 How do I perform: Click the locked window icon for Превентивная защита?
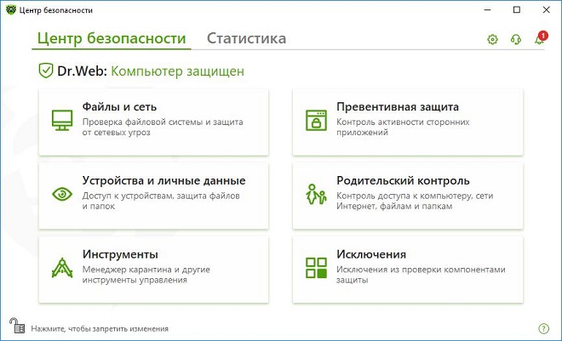[x=316, y=120]
